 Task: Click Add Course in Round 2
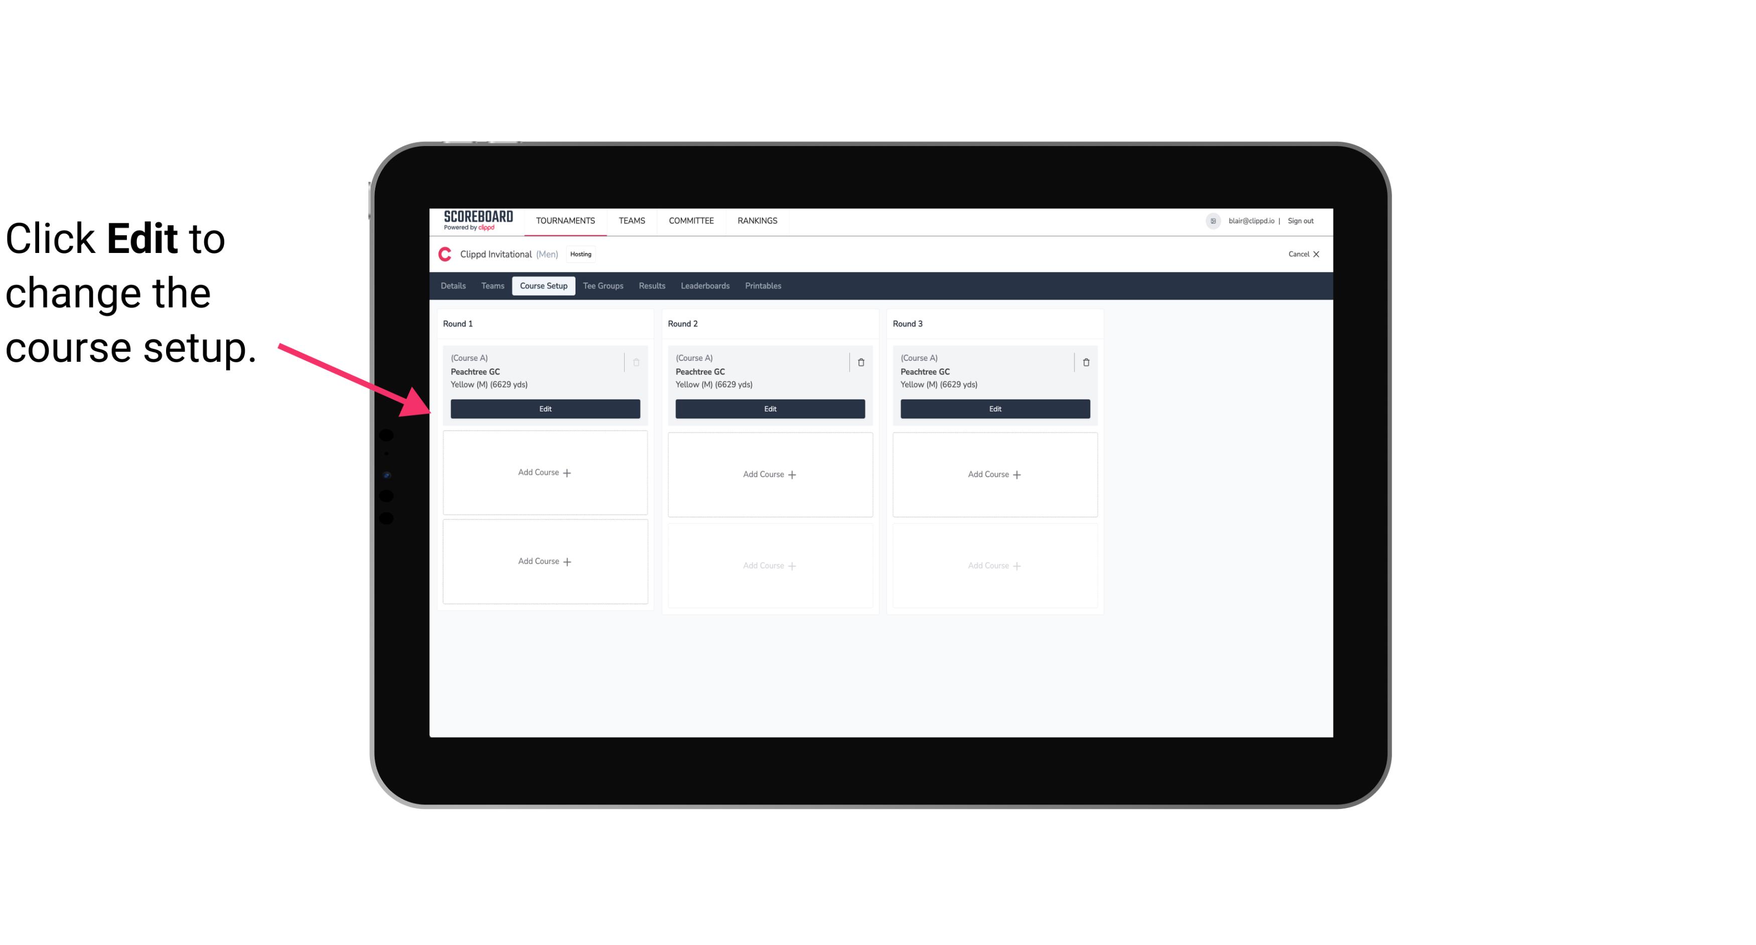click(x=769, y=474)
